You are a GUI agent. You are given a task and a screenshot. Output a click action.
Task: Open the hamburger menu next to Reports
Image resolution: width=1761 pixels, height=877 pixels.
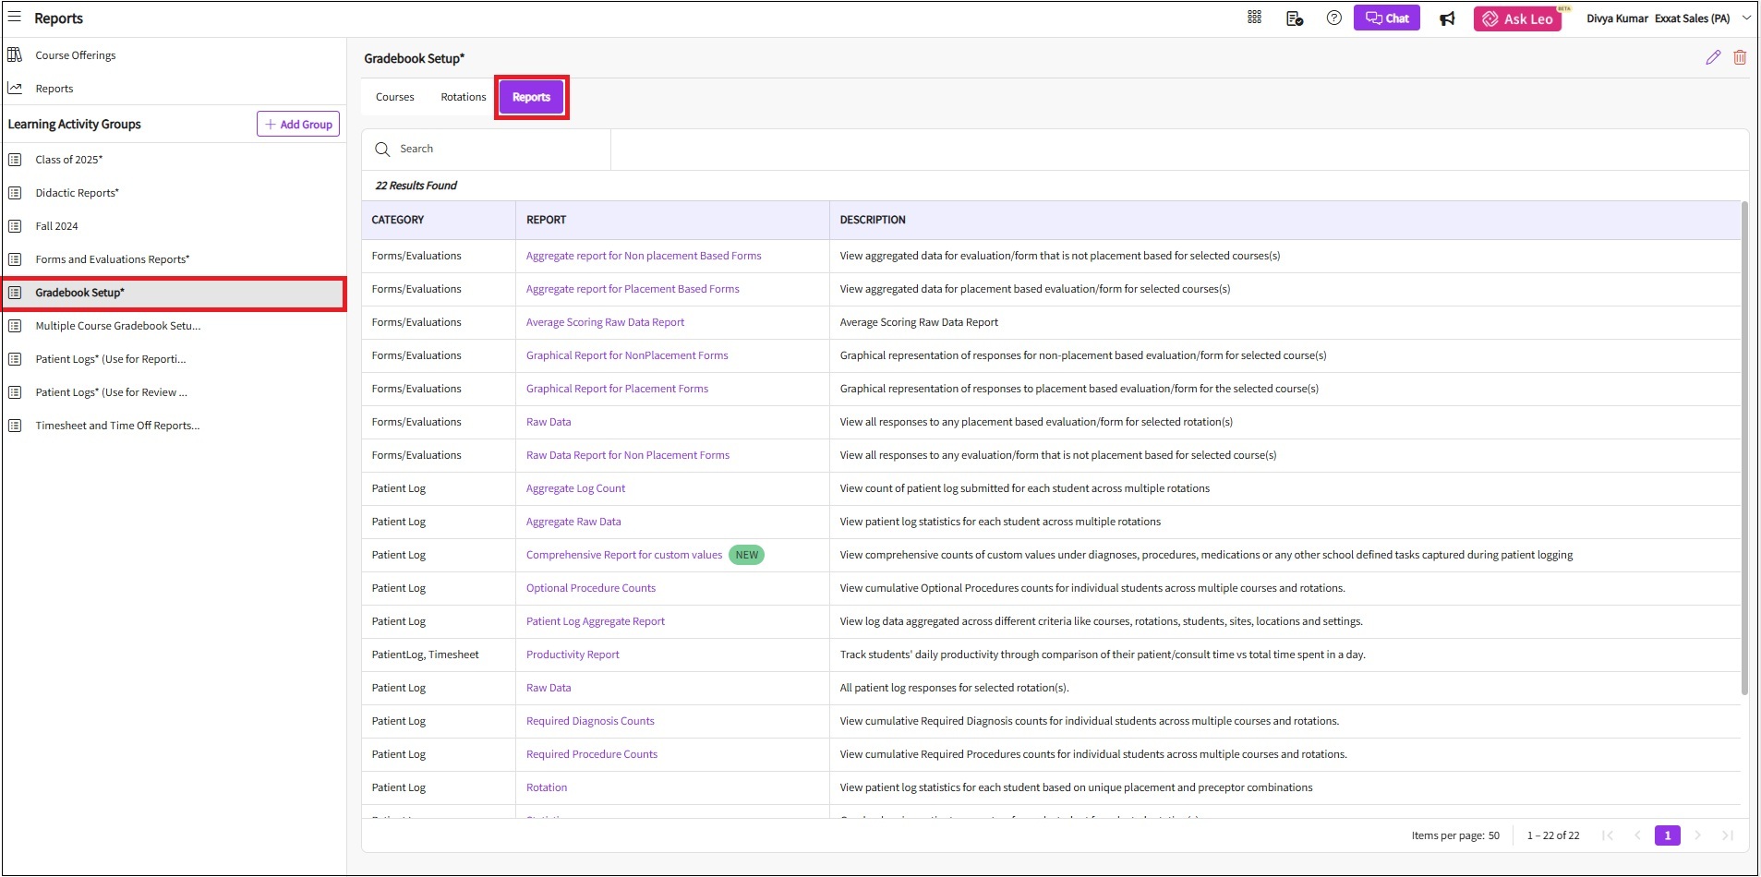15,17
